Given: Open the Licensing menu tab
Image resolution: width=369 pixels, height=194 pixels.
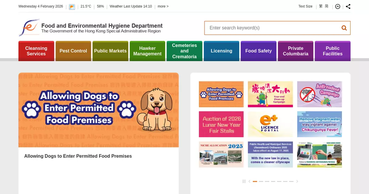Looking at the screenshot, I should pos(221,51).
